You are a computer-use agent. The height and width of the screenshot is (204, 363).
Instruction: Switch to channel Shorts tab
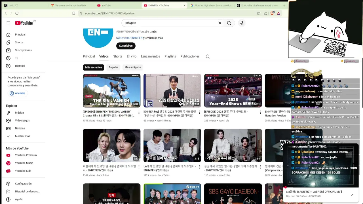pos(118,56)
